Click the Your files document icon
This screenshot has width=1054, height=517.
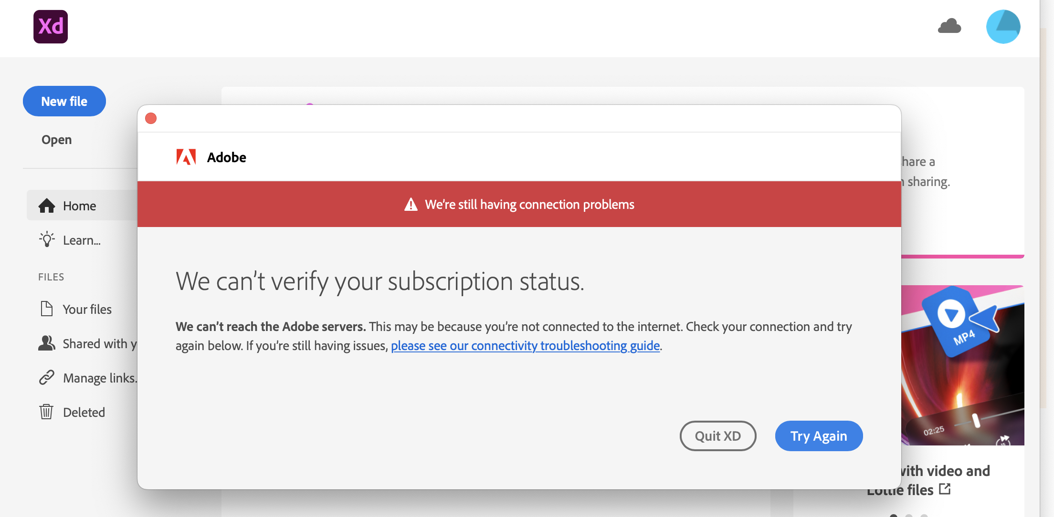click(47, 309)
